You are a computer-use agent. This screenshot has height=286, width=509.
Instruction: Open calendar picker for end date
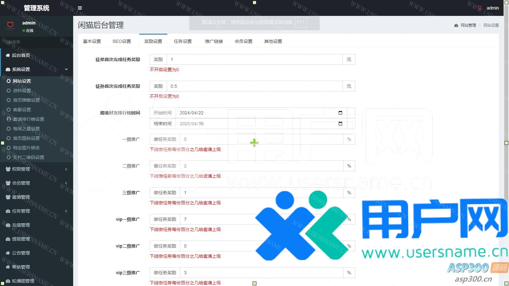340,124
